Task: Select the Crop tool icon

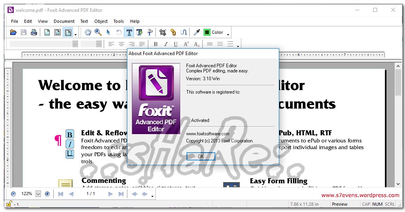Action: (x=162, y=33)
